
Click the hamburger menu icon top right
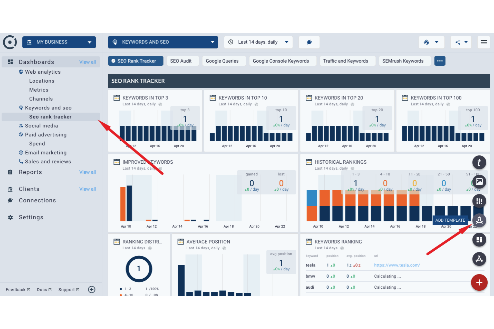(484, 42)
